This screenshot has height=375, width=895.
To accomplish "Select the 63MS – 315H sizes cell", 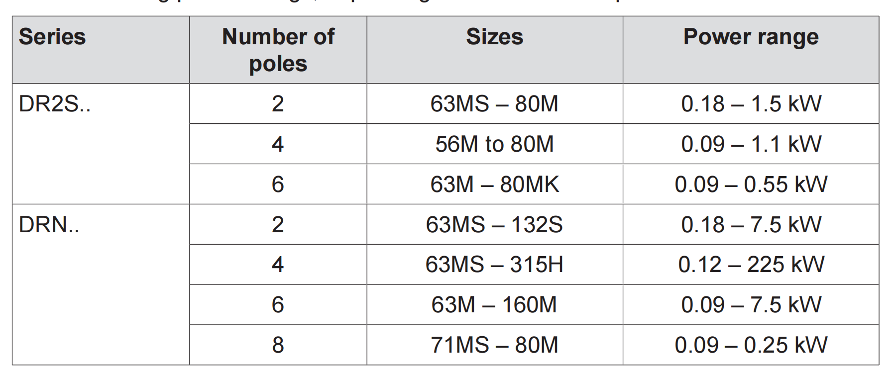I will 494,265.
